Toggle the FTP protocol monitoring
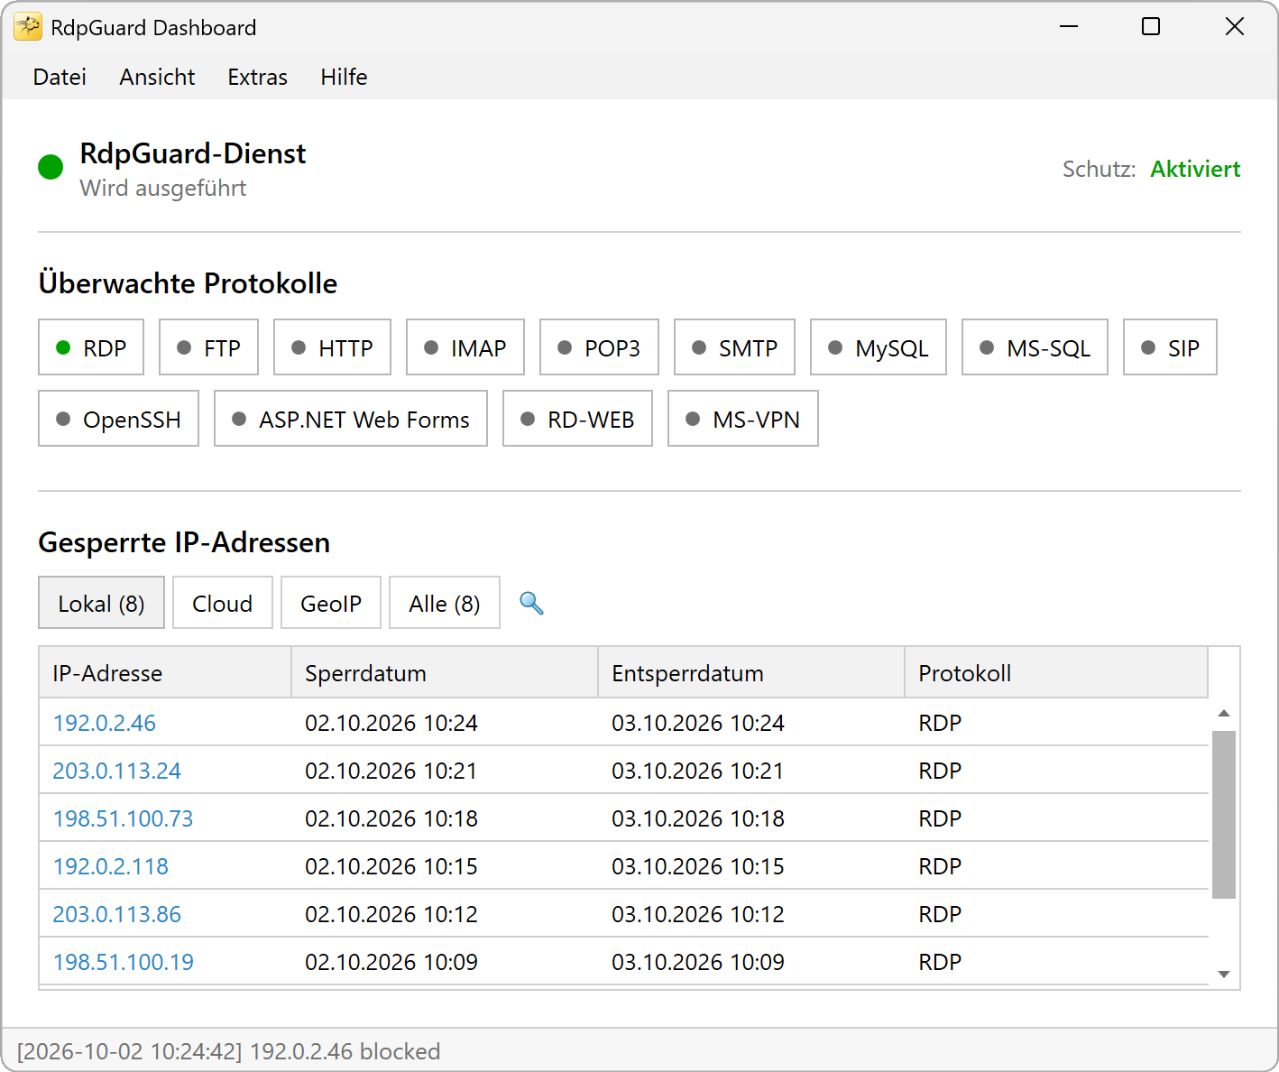 click(x=208, y=347)
